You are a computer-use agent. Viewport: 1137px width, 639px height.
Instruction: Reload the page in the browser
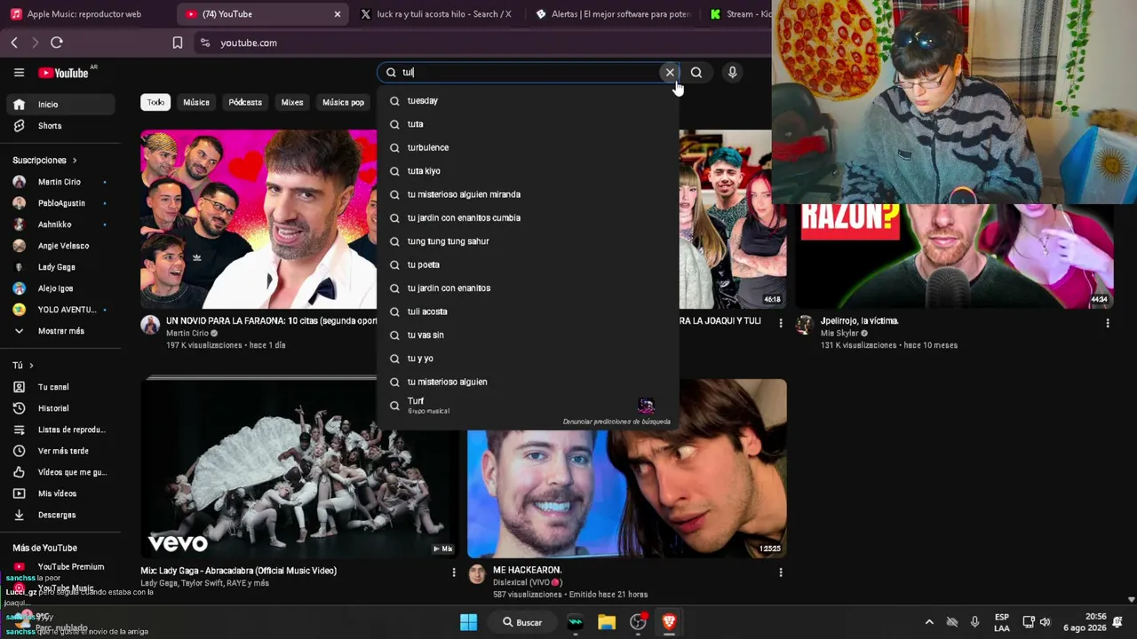[57, 43]
